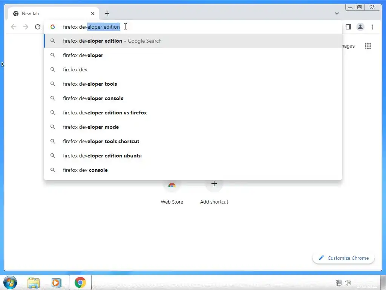
Task: Click the Google G icon in omnibox
Action: 53,27
